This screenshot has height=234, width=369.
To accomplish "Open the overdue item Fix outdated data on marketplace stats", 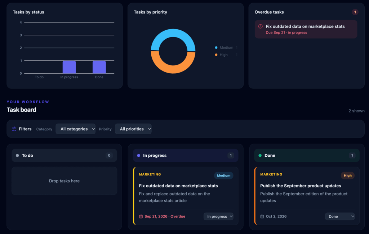I will click(306, 29).
